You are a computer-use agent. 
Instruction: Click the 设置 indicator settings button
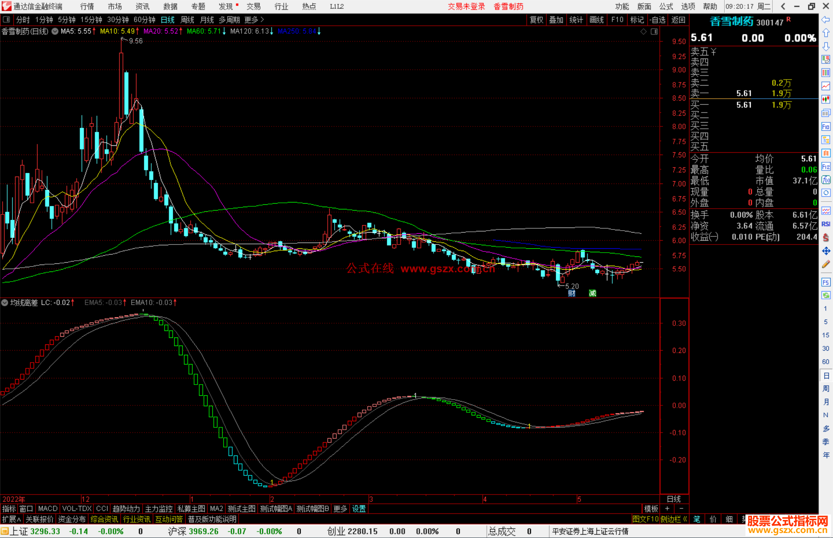pyautogui.click(x=359, y=509)
